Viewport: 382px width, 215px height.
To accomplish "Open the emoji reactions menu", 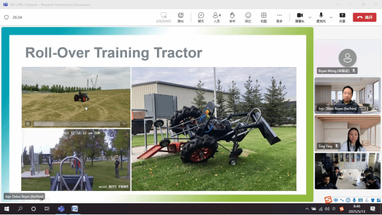I will [248, 18].
